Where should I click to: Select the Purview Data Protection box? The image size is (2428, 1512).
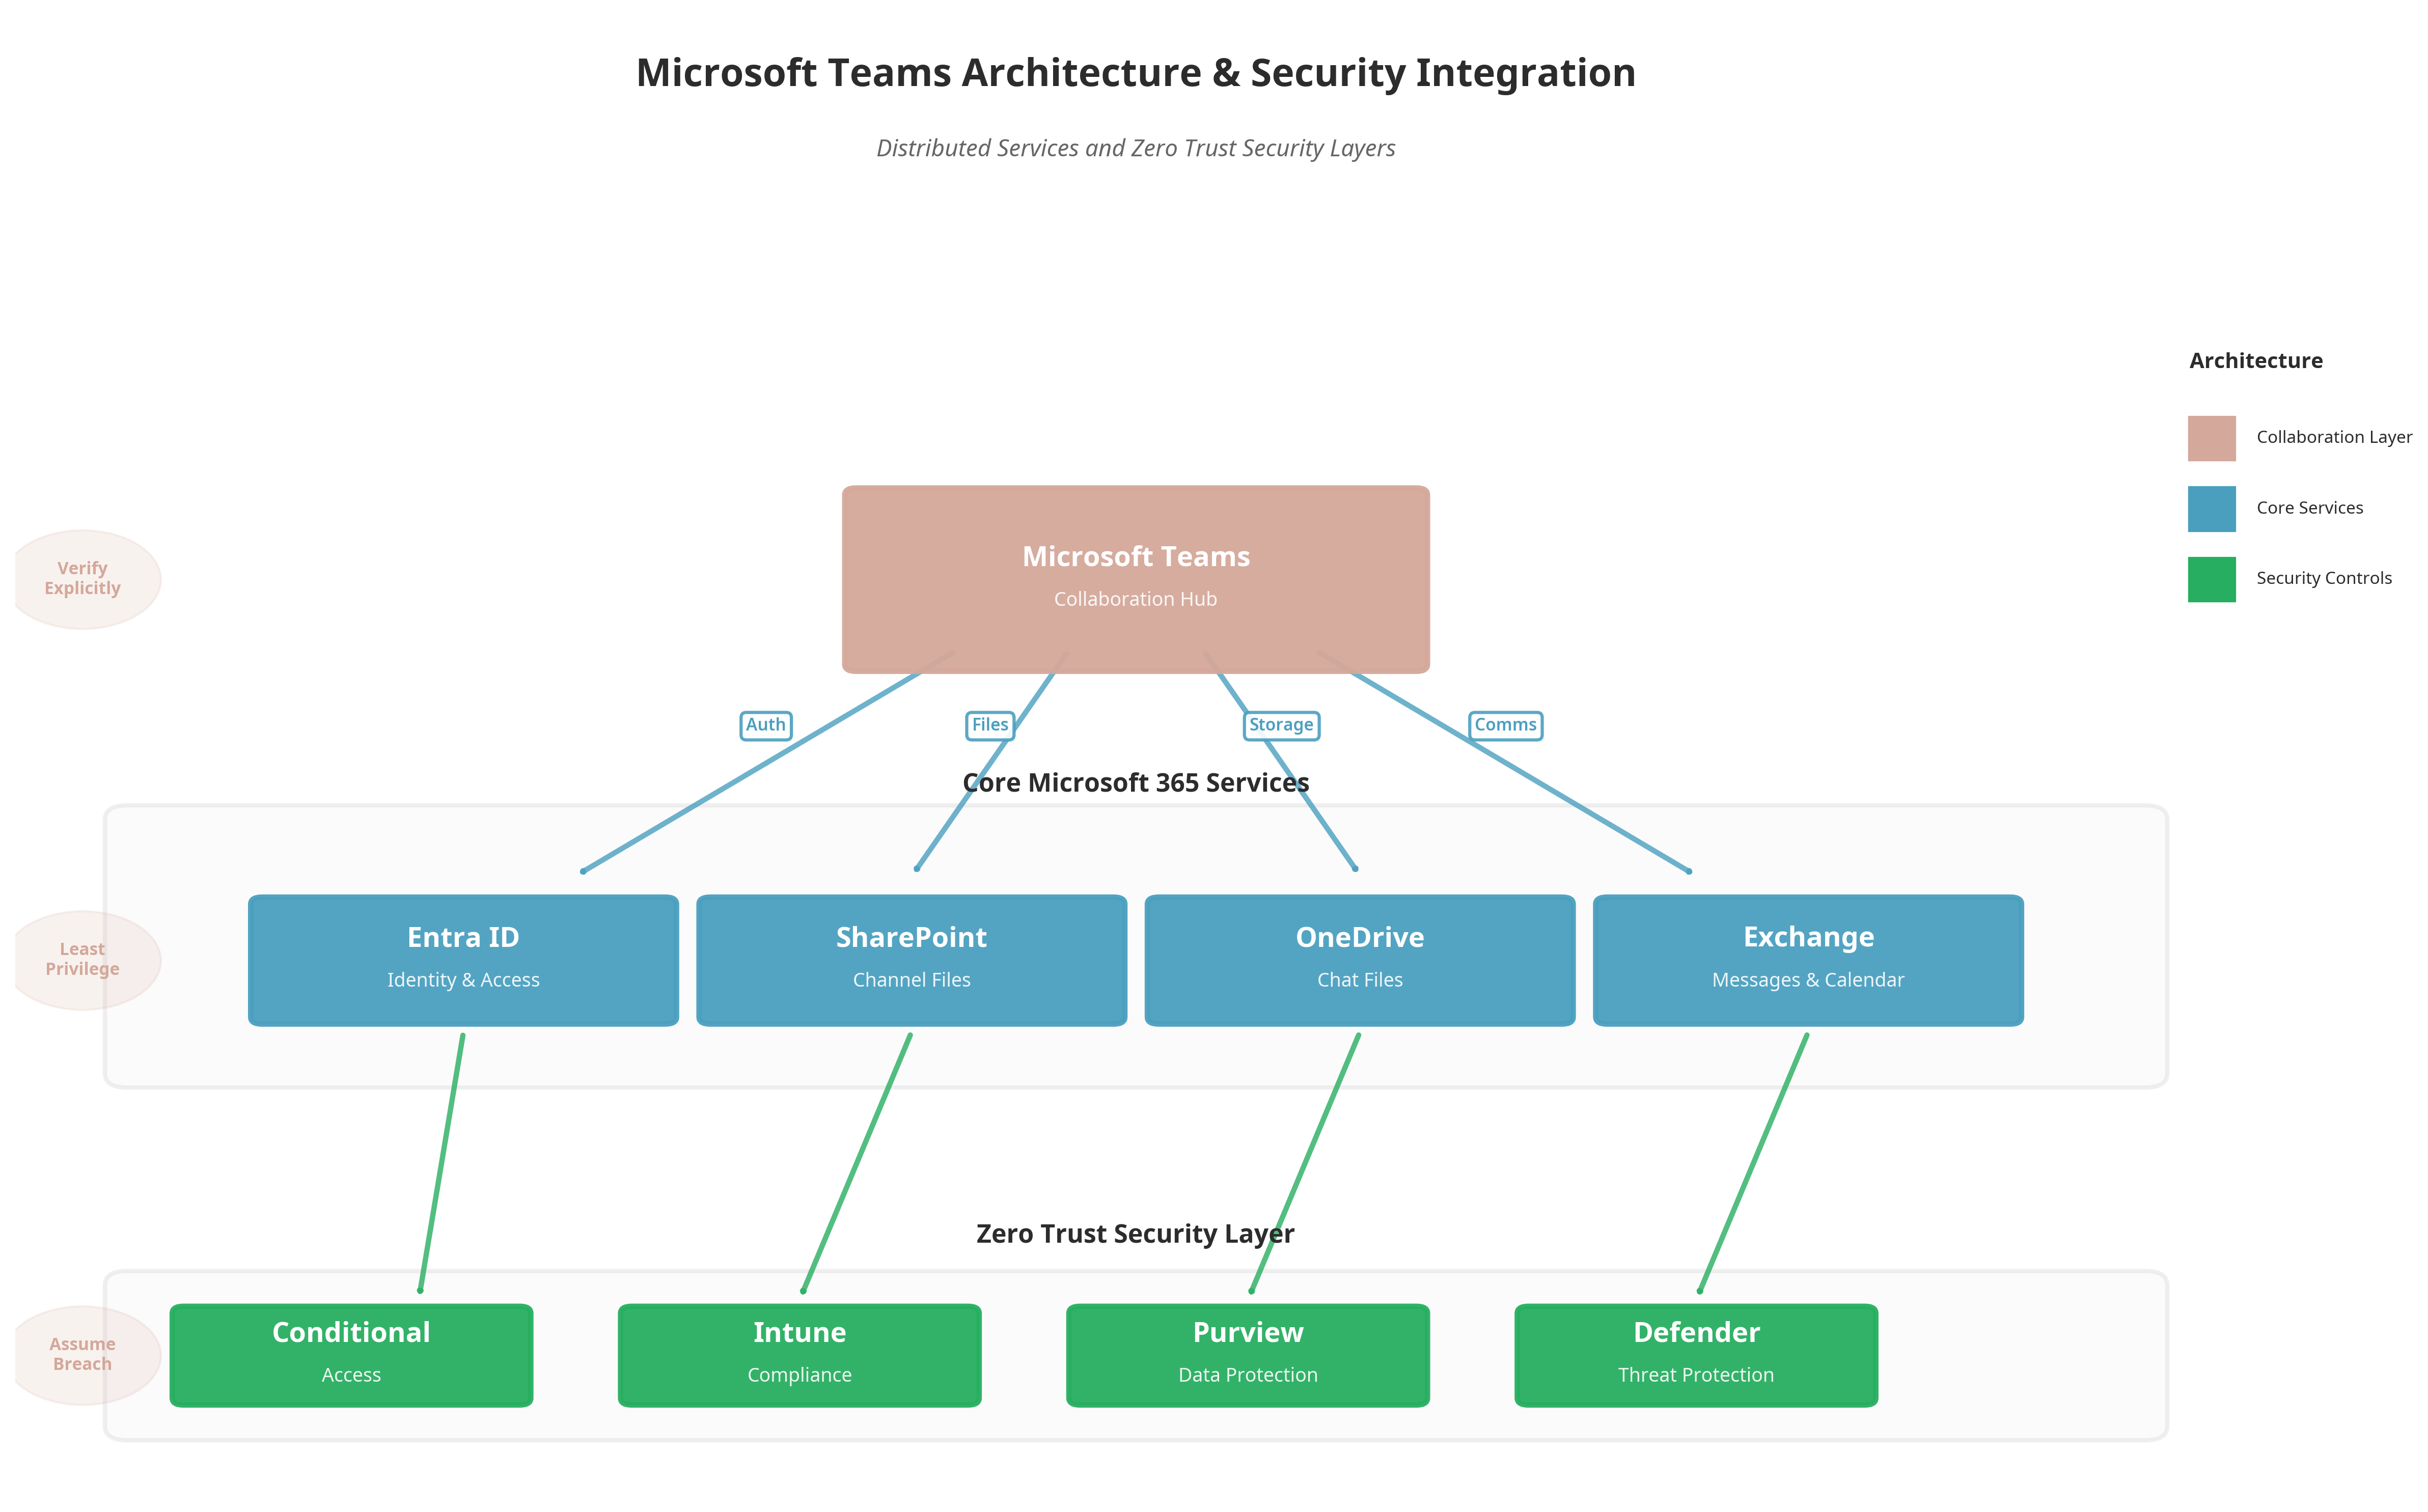point(1247,1355)
